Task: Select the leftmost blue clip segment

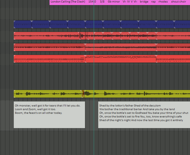Action: [x=23, y=24]
